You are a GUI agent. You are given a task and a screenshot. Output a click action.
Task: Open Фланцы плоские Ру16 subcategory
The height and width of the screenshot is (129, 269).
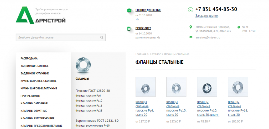click(89, 106)
